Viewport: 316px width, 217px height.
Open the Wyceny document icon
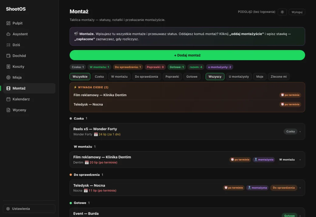click(8, 110)
